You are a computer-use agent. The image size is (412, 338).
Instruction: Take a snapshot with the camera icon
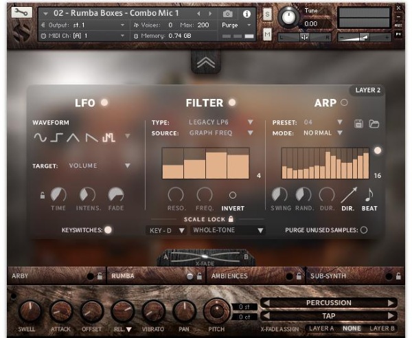(x=227, y=14)
